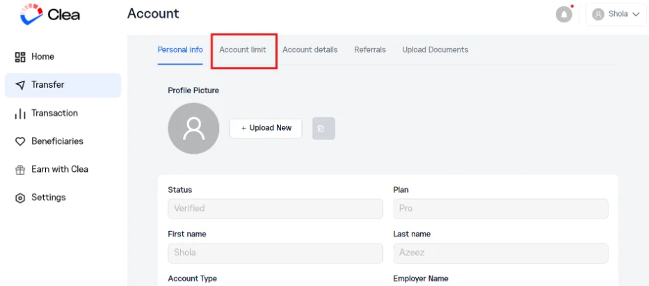
Task: Switch to the Personal info tab
Action: point(180,50)
